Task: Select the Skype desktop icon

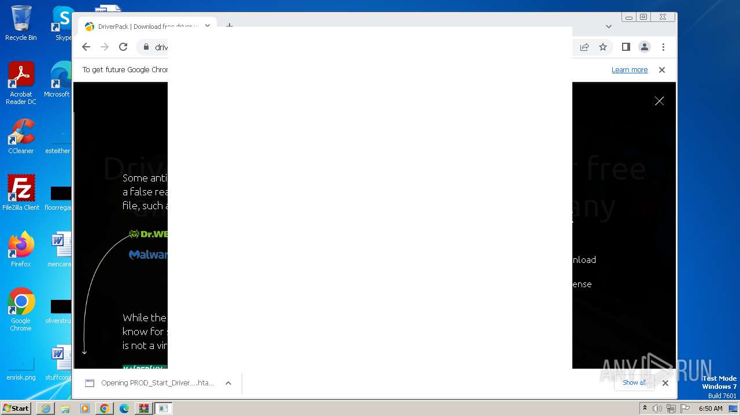Action: click(62, 24)
